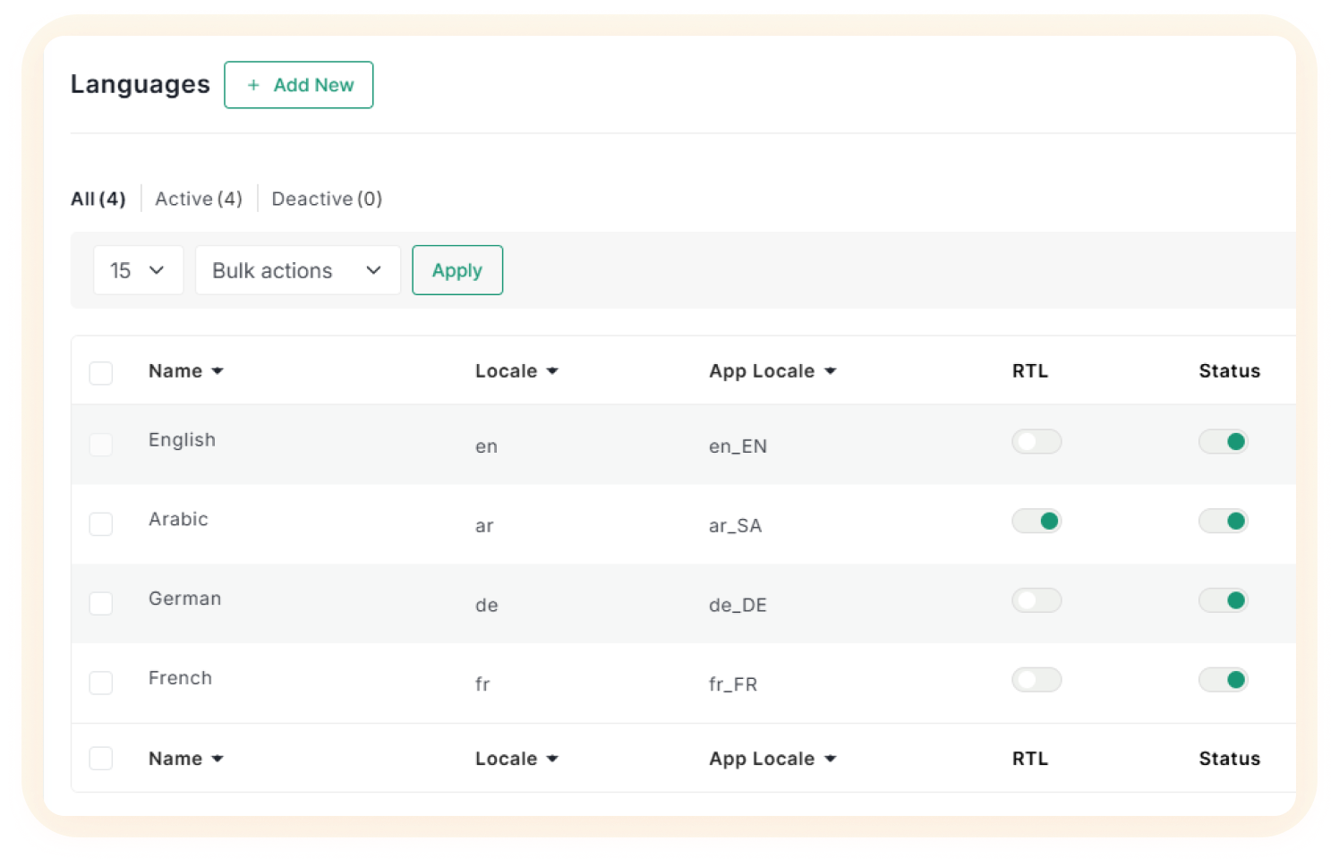Enable RTL for English
The width and height of the screenshot is (1339, 866).
point(1036,441)
